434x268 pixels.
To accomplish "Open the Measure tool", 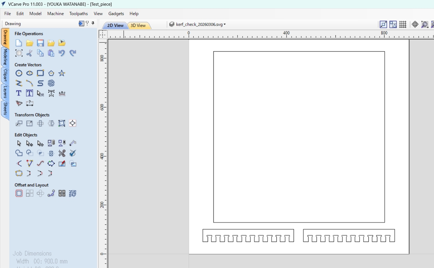I will (x=73, y=143).
